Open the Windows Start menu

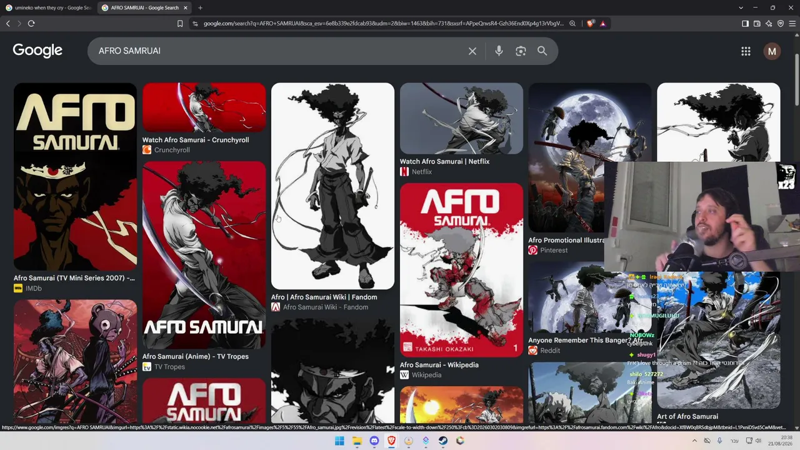point(339,441)
